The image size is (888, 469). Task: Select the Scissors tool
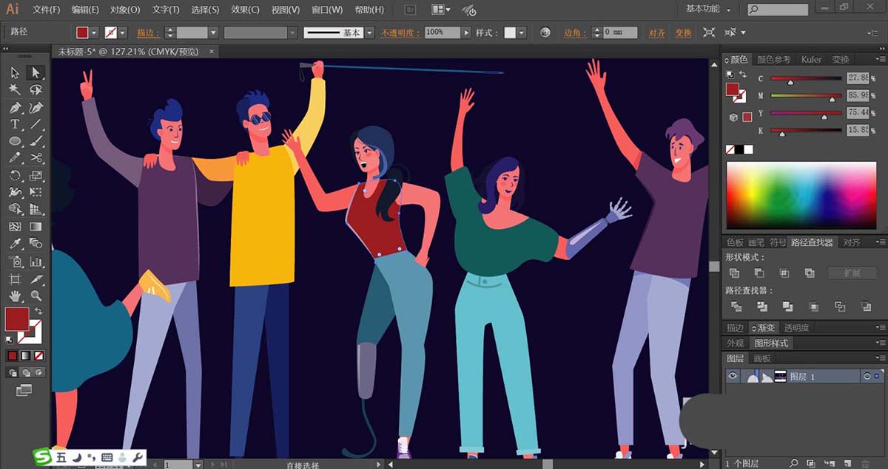36,158
